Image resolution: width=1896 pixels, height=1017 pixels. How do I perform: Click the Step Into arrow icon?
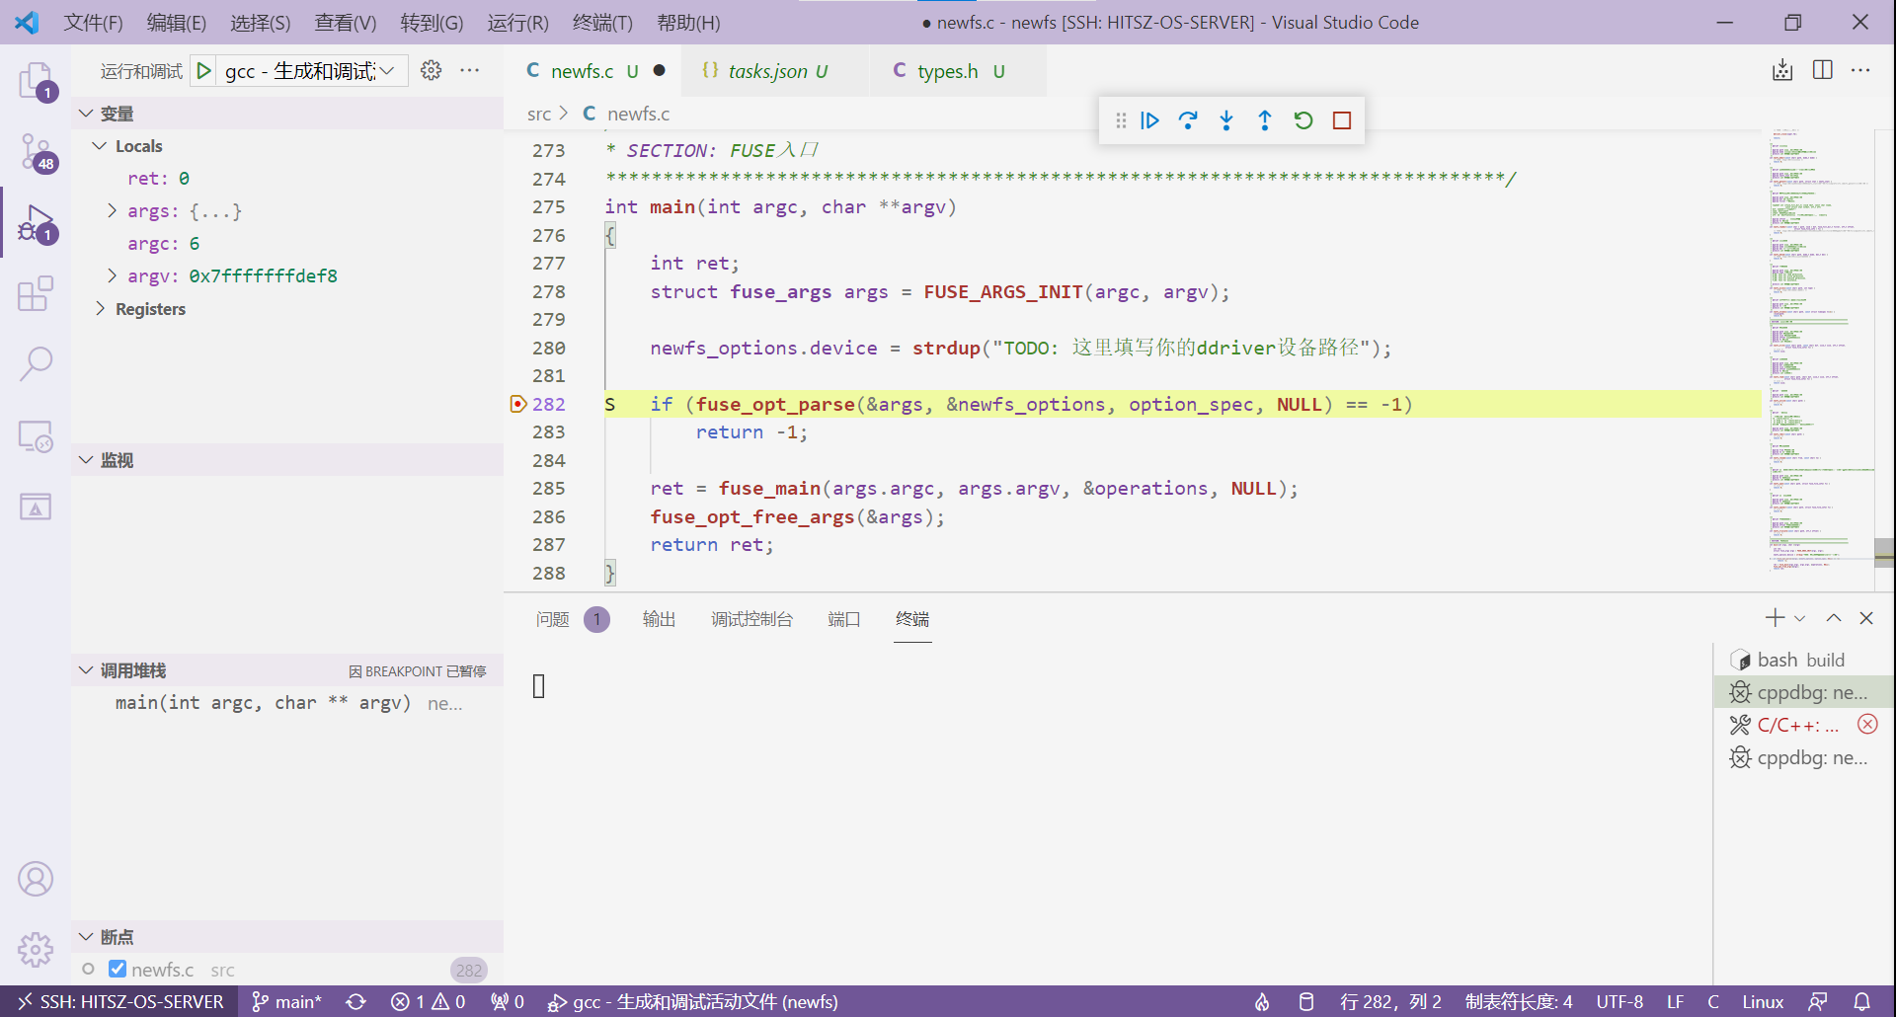coord(1226,120)
